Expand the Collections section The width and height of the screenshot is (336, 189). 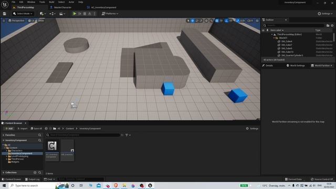click(4, 173)
